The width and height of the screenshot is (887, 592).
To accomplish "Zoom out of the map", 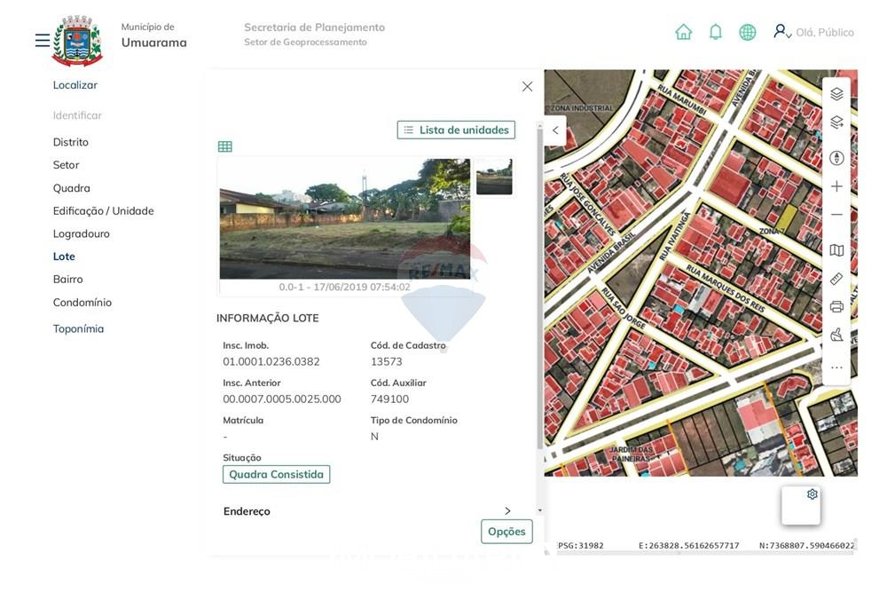I will click(x=836, y=215).
